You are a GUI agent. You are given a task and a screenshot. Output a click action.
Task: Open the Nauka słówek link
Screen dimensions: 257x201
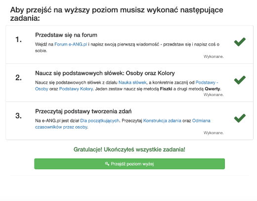click(x=132, y=83)
